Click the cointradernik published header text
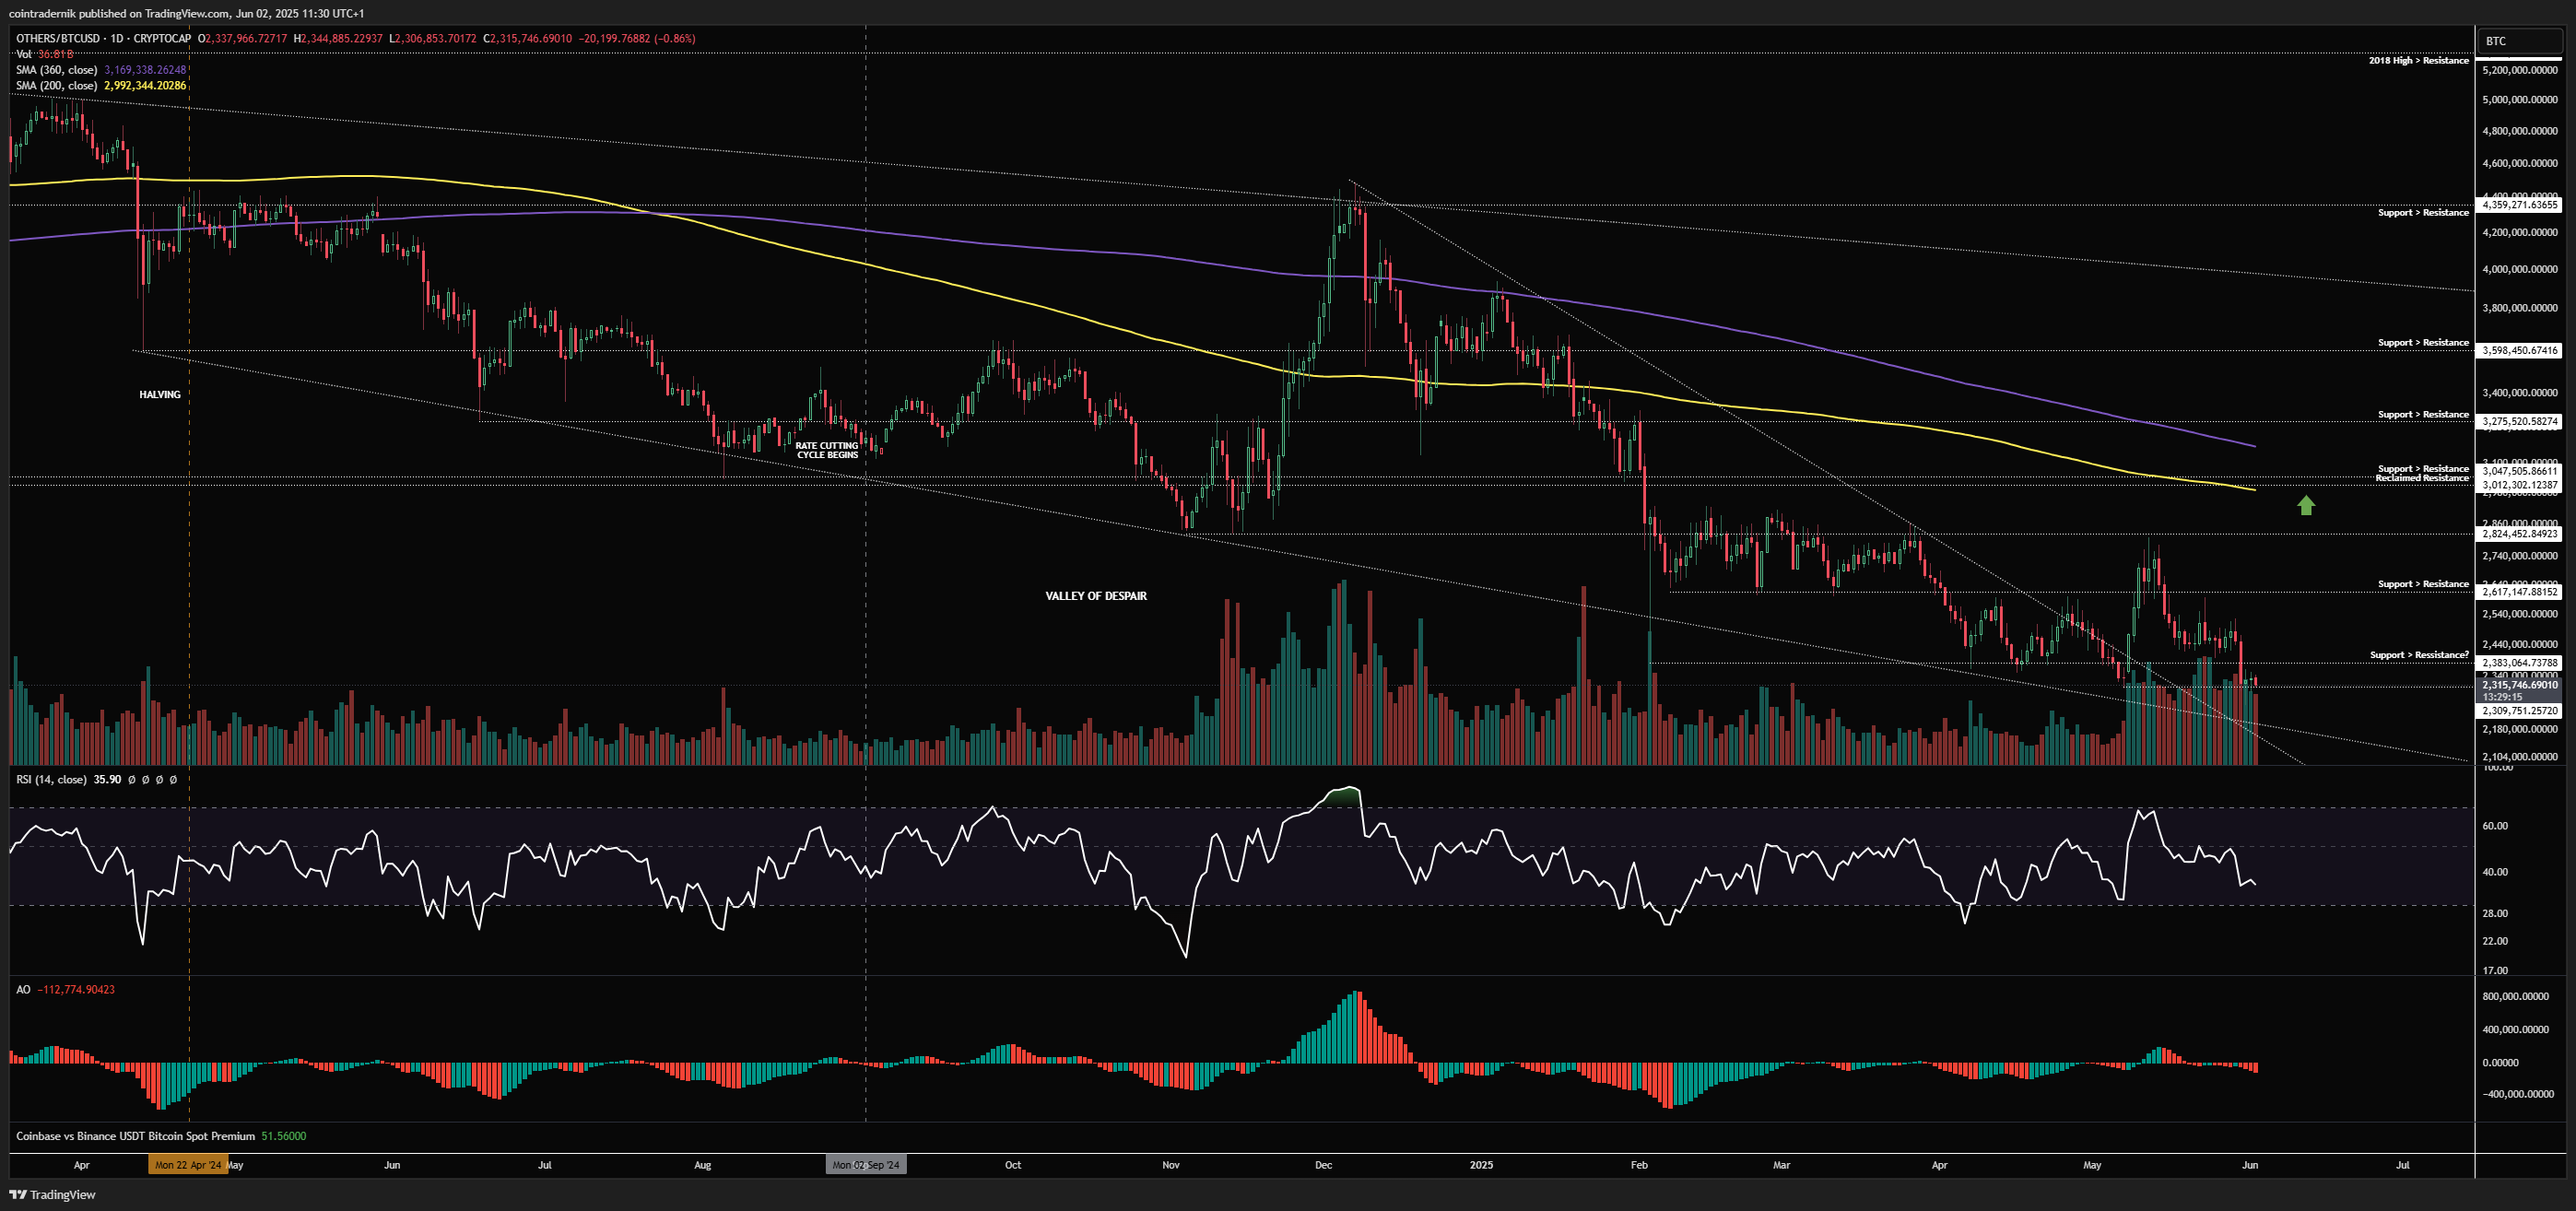 pos(186,13)
